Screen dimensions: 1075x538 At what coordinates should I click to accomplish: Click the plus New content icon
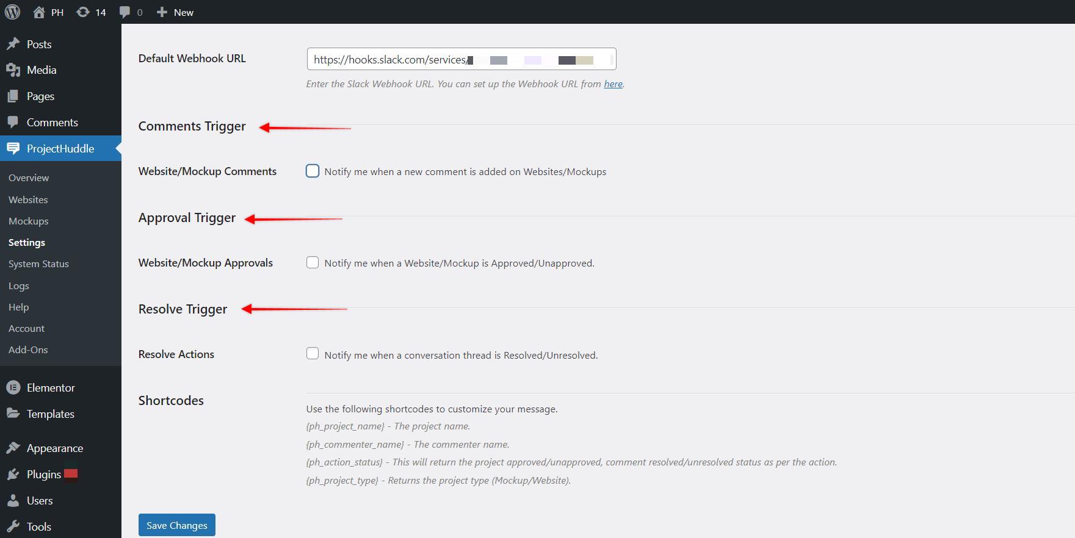pyautogui.click(x=162, y=12)
